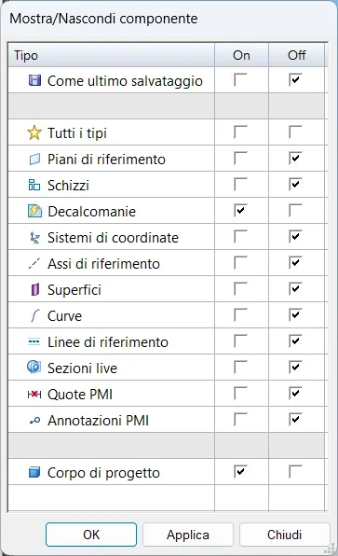The height and width of the screenshot is (556, 338).
Task: Click the Applica button
Action: pyautogui.click(x=188, y=535)
